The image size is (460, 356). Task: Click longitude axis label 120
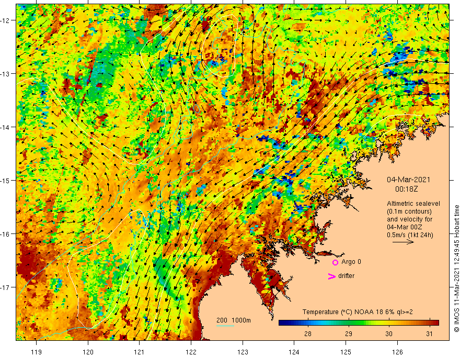[x=88, y=352]
